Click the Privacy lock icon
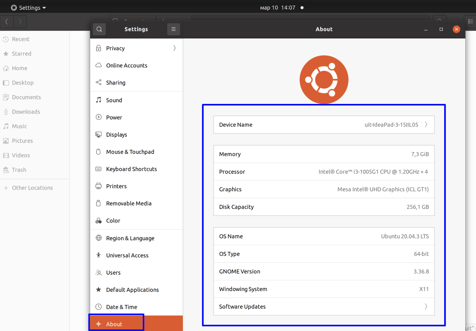 pos(98,48)
